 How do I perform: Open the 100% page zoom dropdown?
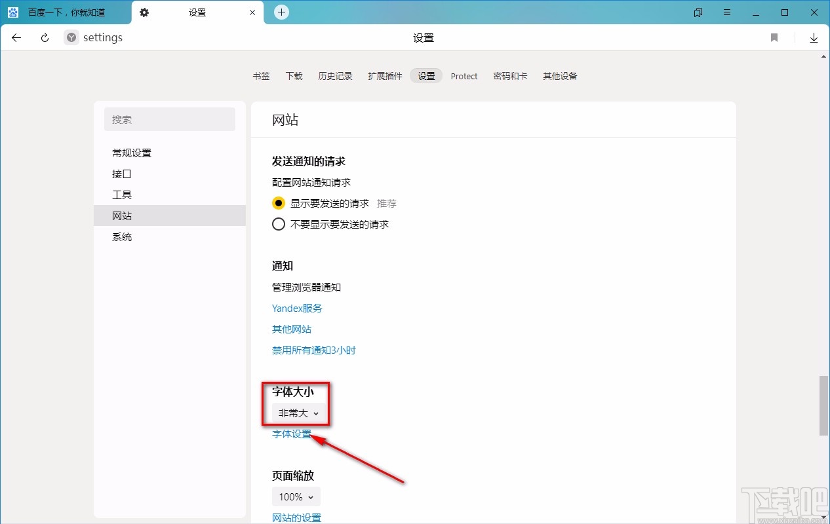pos(296,496)
